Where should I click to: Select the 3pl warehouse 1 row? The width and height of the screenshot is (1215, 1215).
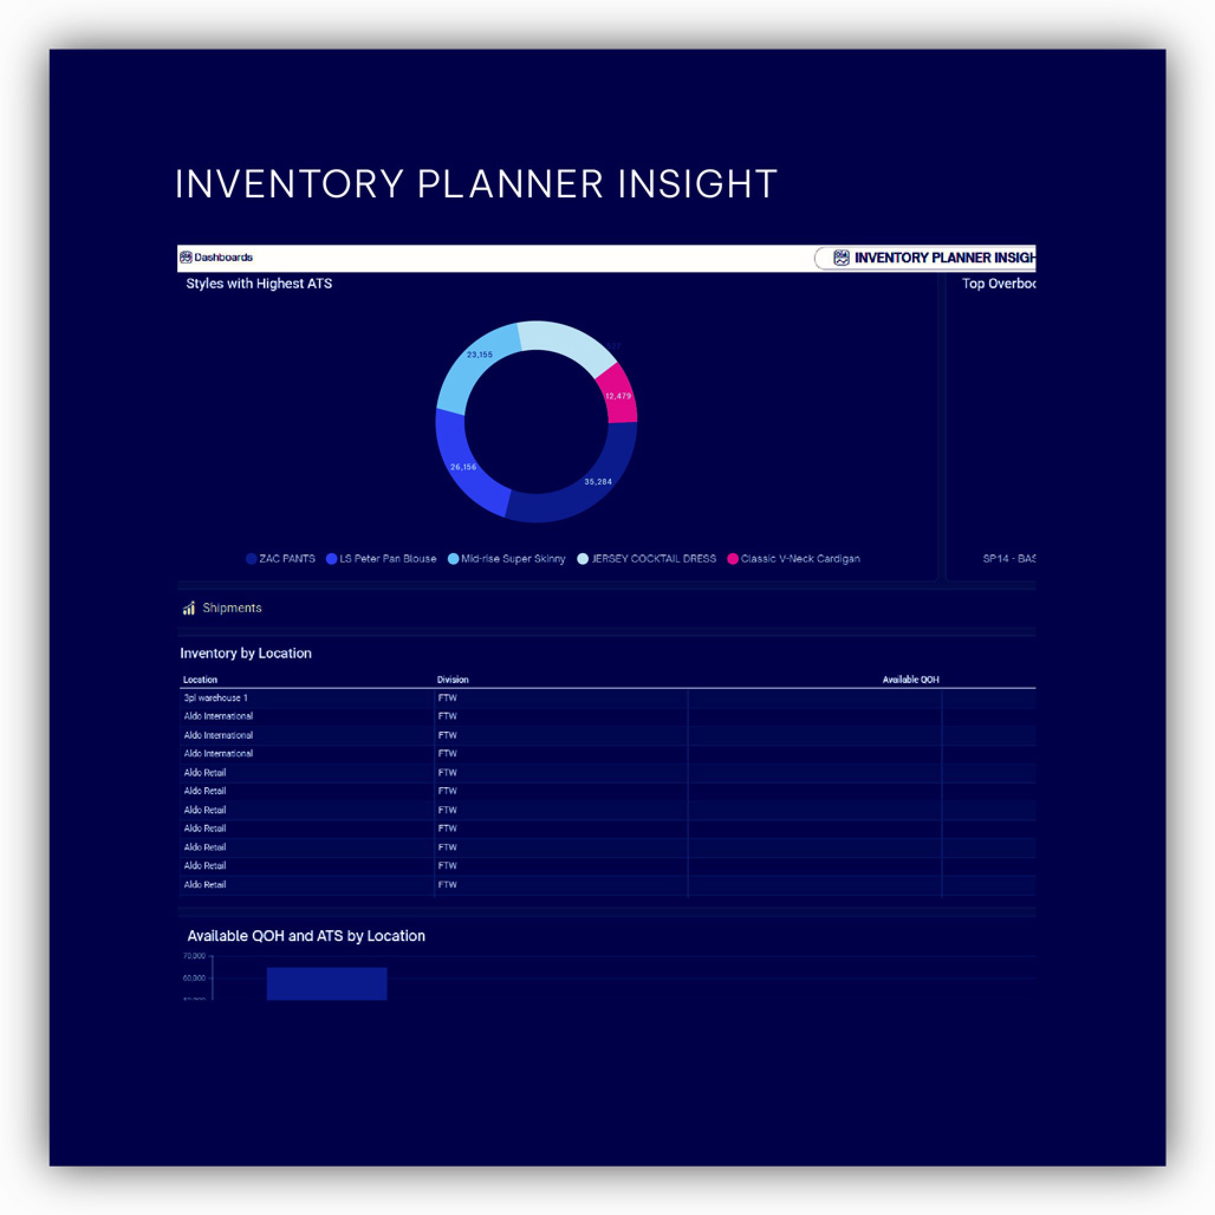point(216,698)
